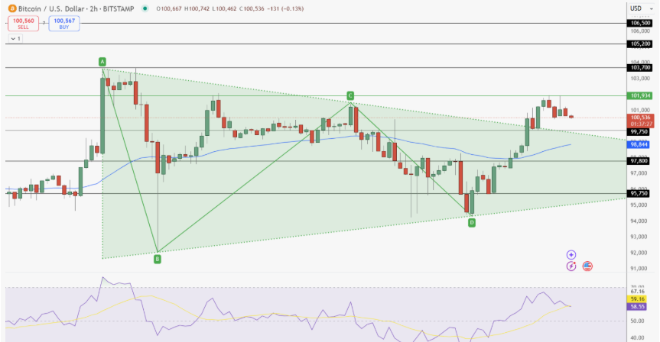The width and height of the screenshot is (660, 342).
Task: Click the spread value between SELL and BUY
Action: [44, 23]
